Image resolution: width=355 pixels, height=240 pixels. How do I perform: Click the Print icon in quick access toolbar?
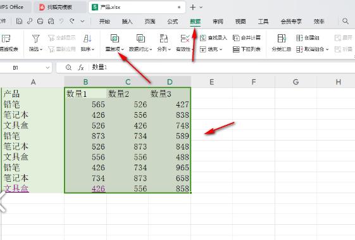[x=40, y=22]
